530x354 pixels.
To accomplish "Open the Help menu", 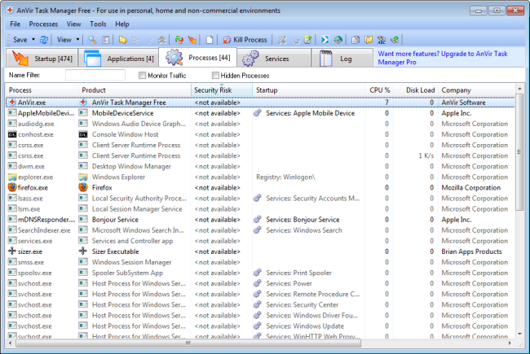I will coord(122,24).
